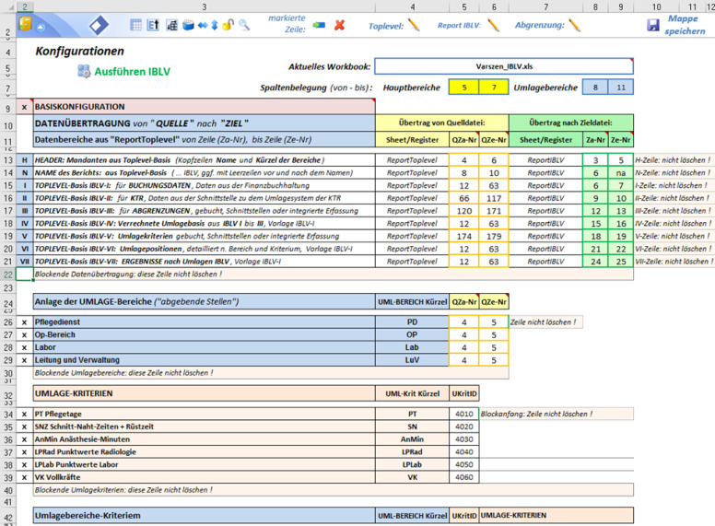Click the floppy disk save icon
The height and width of the screenshot is (526, 715).
(x=652, y=25)
